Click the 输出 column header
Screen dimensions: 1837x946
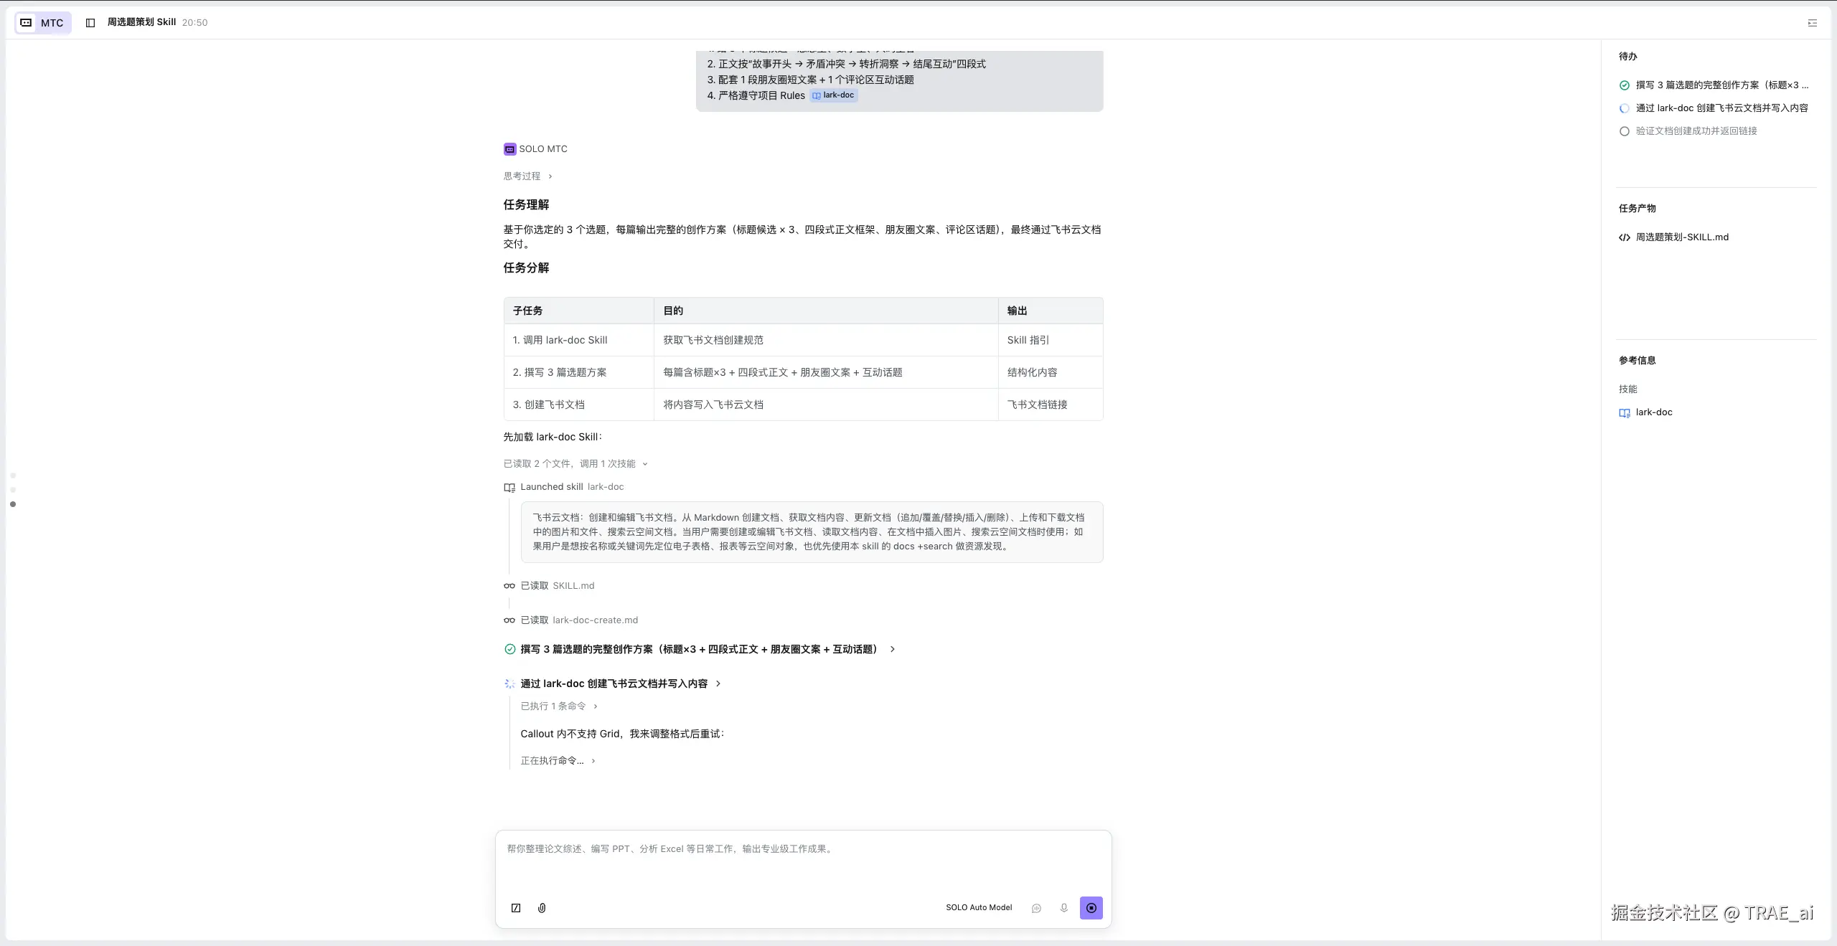click(x=1051, y=311)
